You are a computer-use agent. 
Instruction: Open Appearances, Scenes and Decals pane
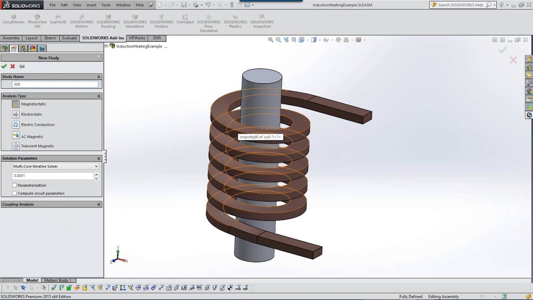point(529,91)
